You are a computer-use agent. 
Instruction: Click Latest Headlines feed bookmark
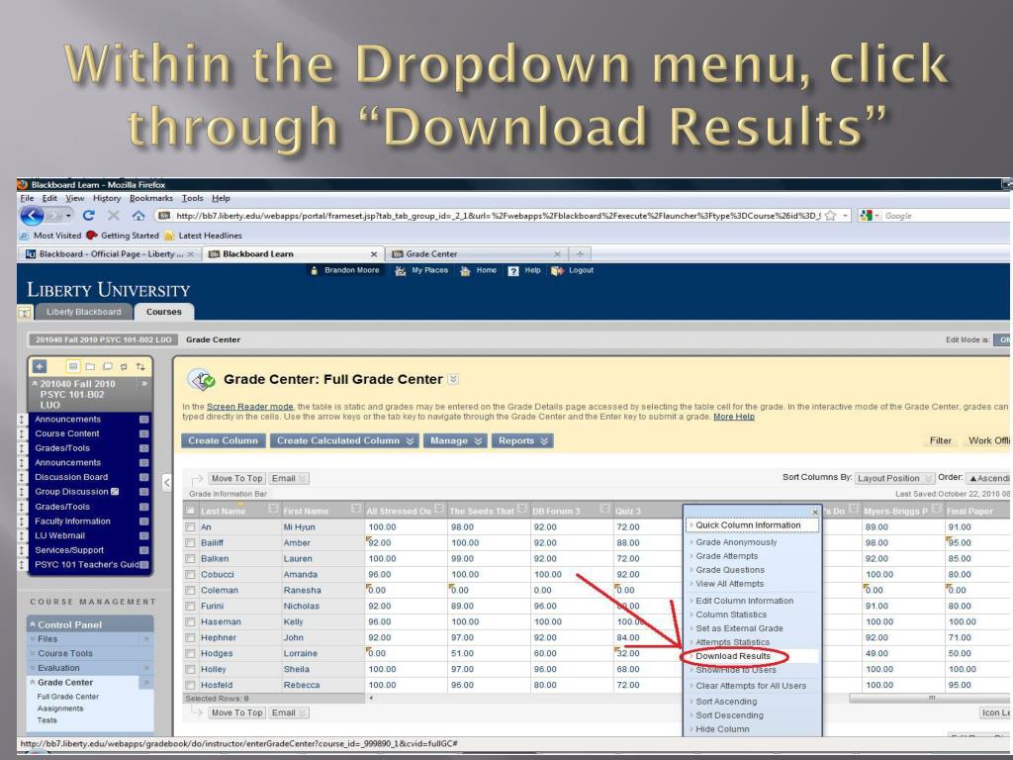click(x=203, y=236)
